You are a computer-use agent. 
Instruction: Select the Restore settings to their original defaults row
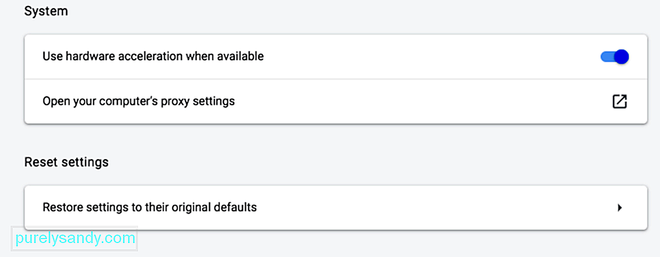(x=336, y=207)
